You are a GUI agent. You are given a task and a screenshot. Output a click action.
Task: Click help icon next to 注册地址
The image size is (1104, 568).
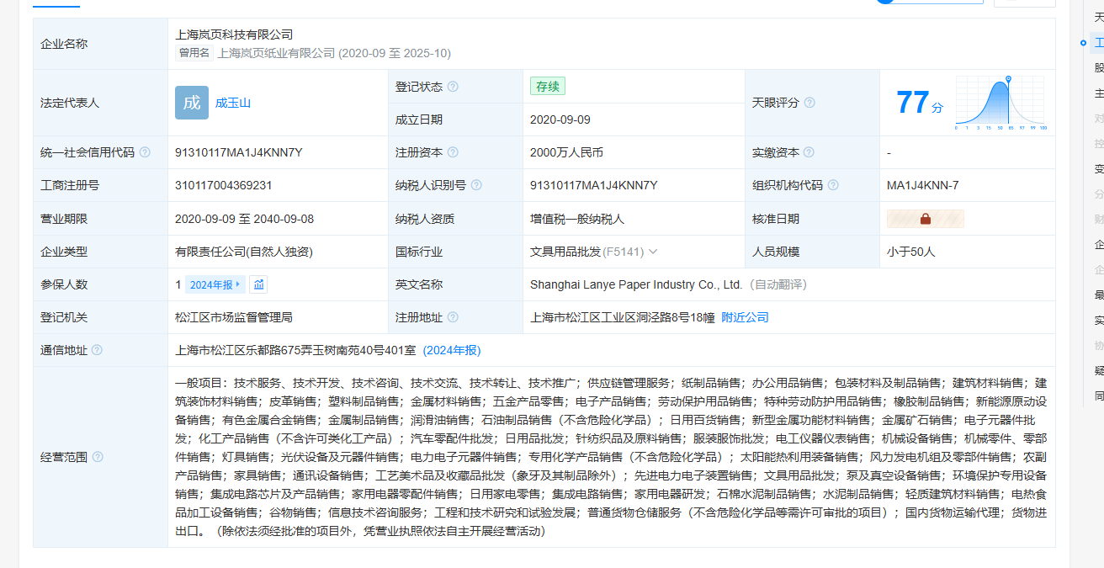coord(453,317)
